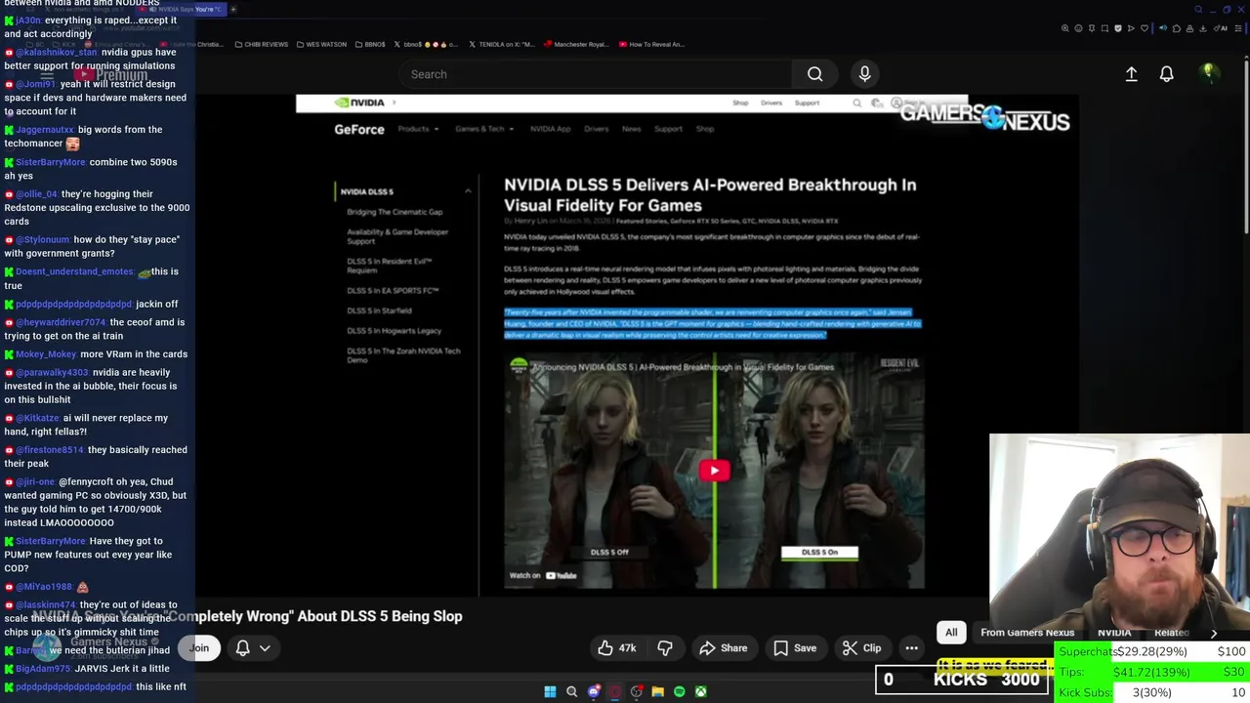Image resolution: width=1250 pixels, height=703 pixels.
Task: Click the YouTube search magnifier button
Action: pyautogui.click(x=814, y=74)
